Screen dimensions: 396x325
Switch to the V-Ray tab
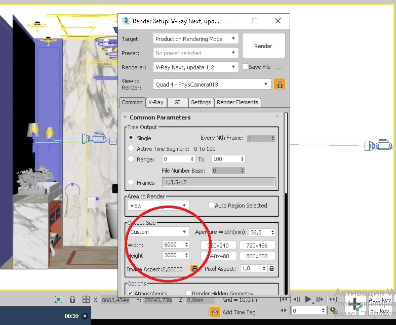click(156, 102)
